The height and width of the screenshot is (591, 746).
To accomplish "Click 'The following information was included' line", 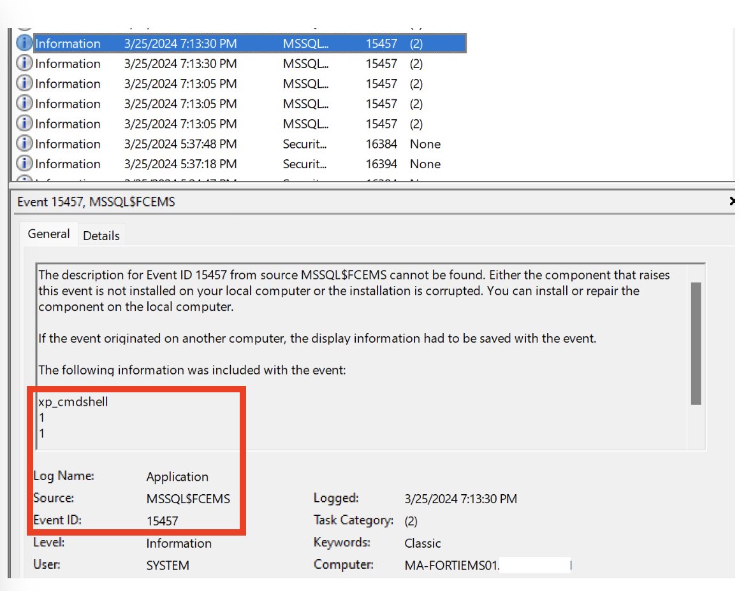I will tap(192, 370).
